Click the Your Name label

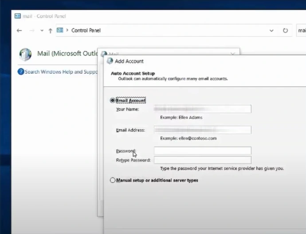tap(127, 109)
